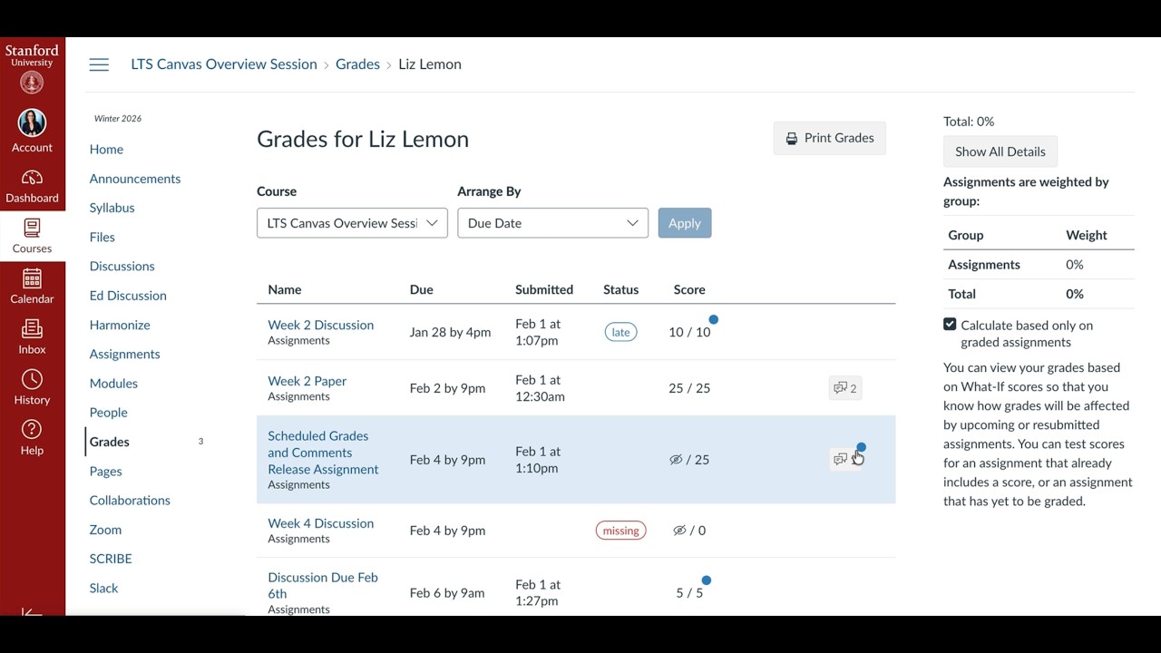1161x653 pixels.
Task: Click the Stanford University logo
Action: [x=32, y=68]
